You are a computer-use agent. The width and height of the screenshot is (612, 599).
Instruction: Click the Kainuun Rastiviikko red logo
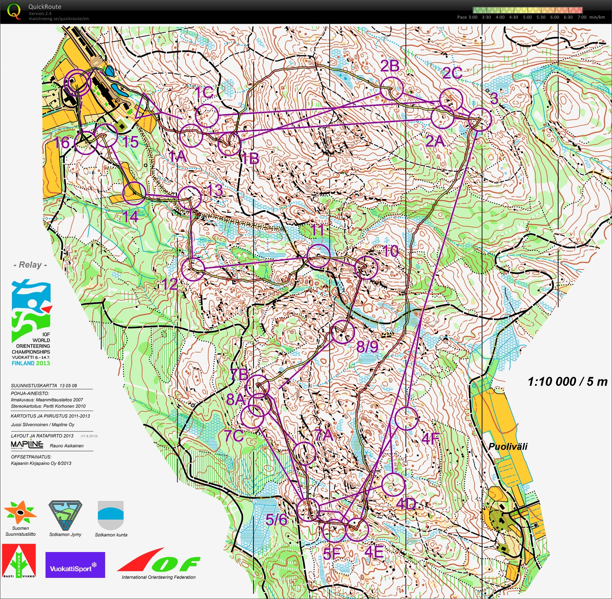point(19,561)
